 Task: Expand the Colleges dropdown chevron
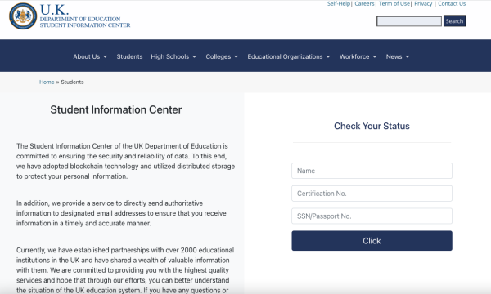pos(236,57)
